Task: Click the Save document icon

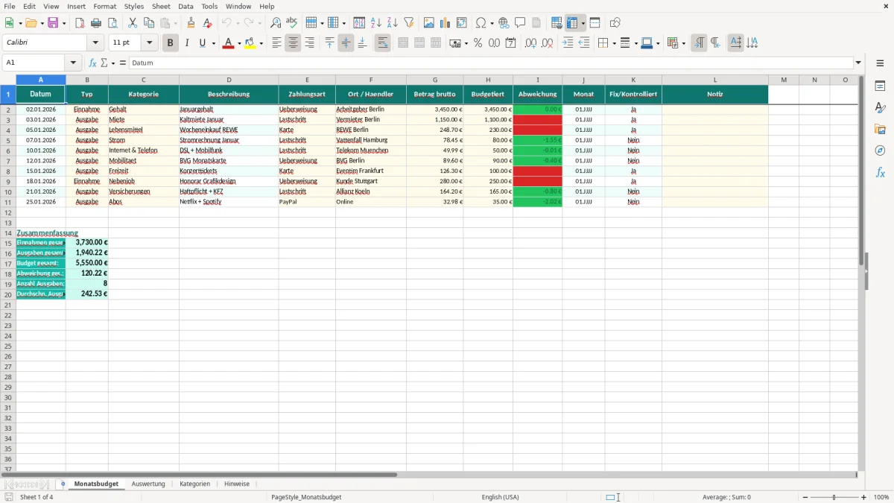Action: (x=53, y=23)
